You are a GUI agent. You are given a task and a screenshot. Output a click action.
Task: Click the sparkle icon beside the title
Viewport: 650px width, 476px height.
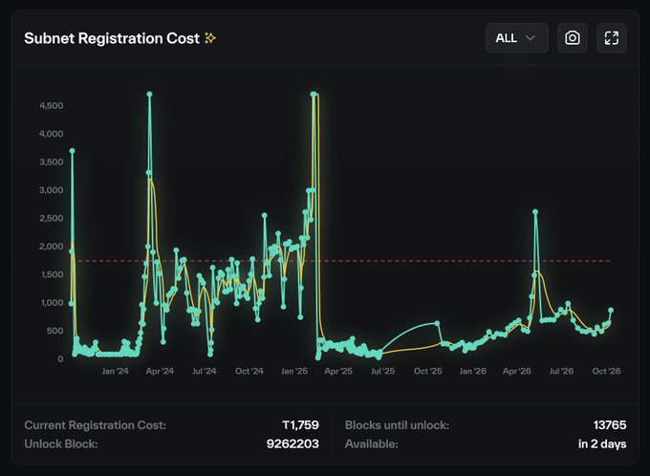(x=210, y=38)
